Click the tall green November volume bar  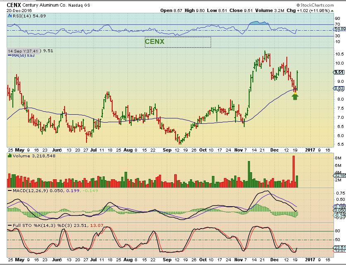[x=249, y=174]
